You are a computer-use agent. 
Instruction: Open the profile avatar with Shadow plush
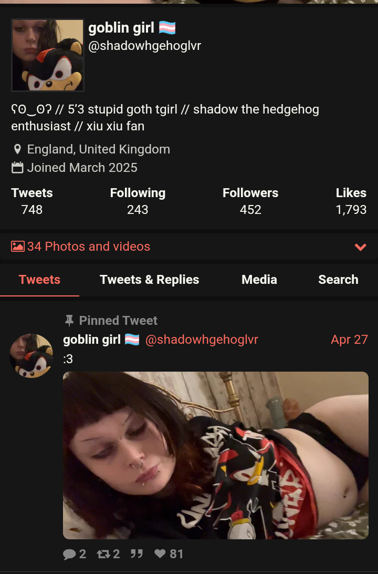click(x=48, y=55)
